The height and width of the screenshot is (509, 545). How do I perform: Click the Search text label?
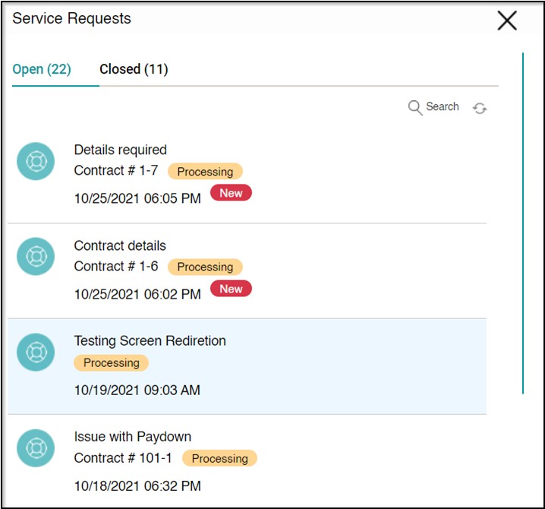[x=443, y=107]
